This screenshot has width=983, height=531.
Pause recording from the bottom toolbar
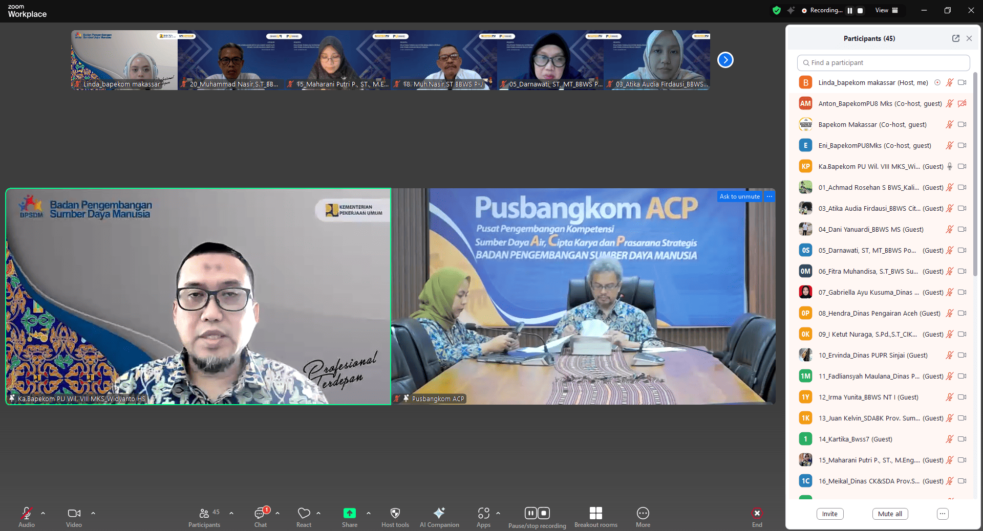tap(531, 513)
